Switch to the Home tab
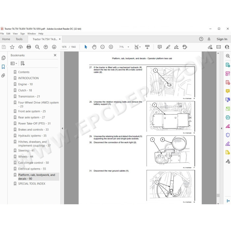 click(x=6, y=39)
